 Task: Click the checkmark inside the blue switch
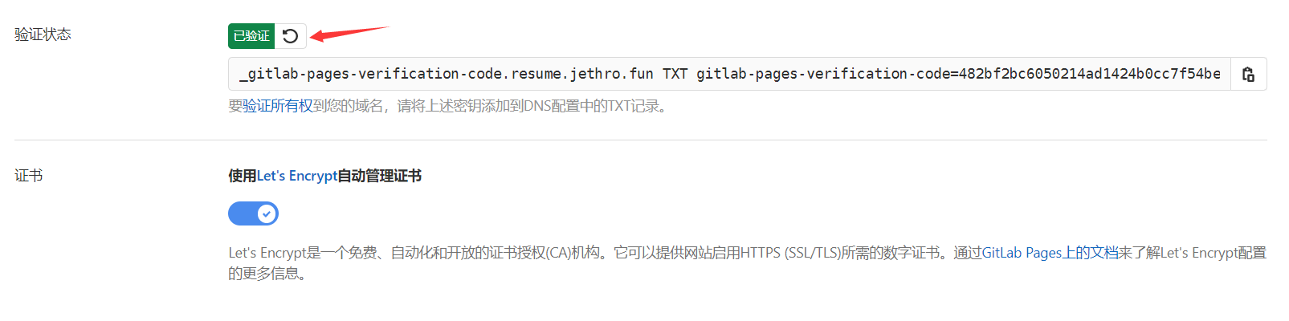tap(266, 213)
